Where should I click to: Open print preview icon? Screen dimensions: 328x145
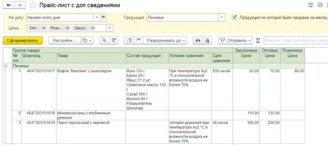[x=207, y=40]
